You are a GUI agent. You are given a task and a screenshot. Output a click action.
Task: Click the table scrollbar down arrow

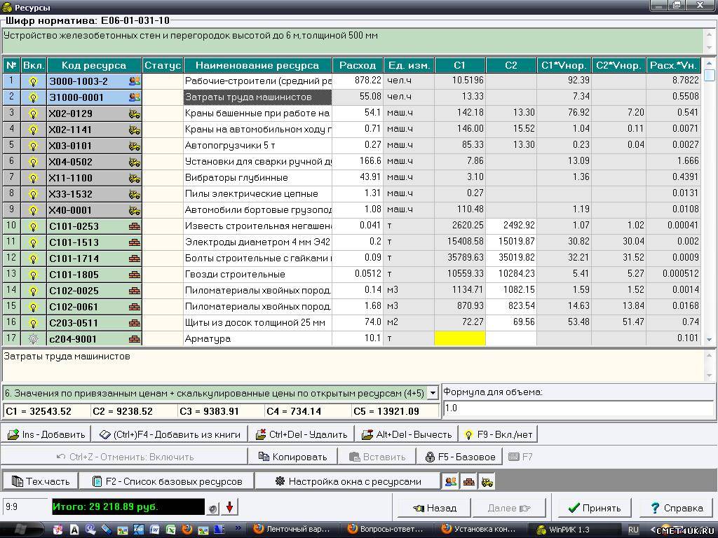709,339
